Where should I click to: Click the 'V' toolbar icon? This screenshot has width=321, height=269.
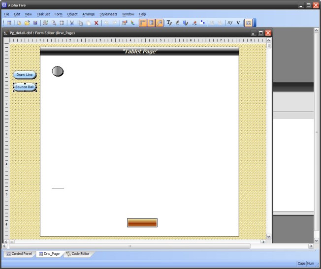click(x=238, y=23)
